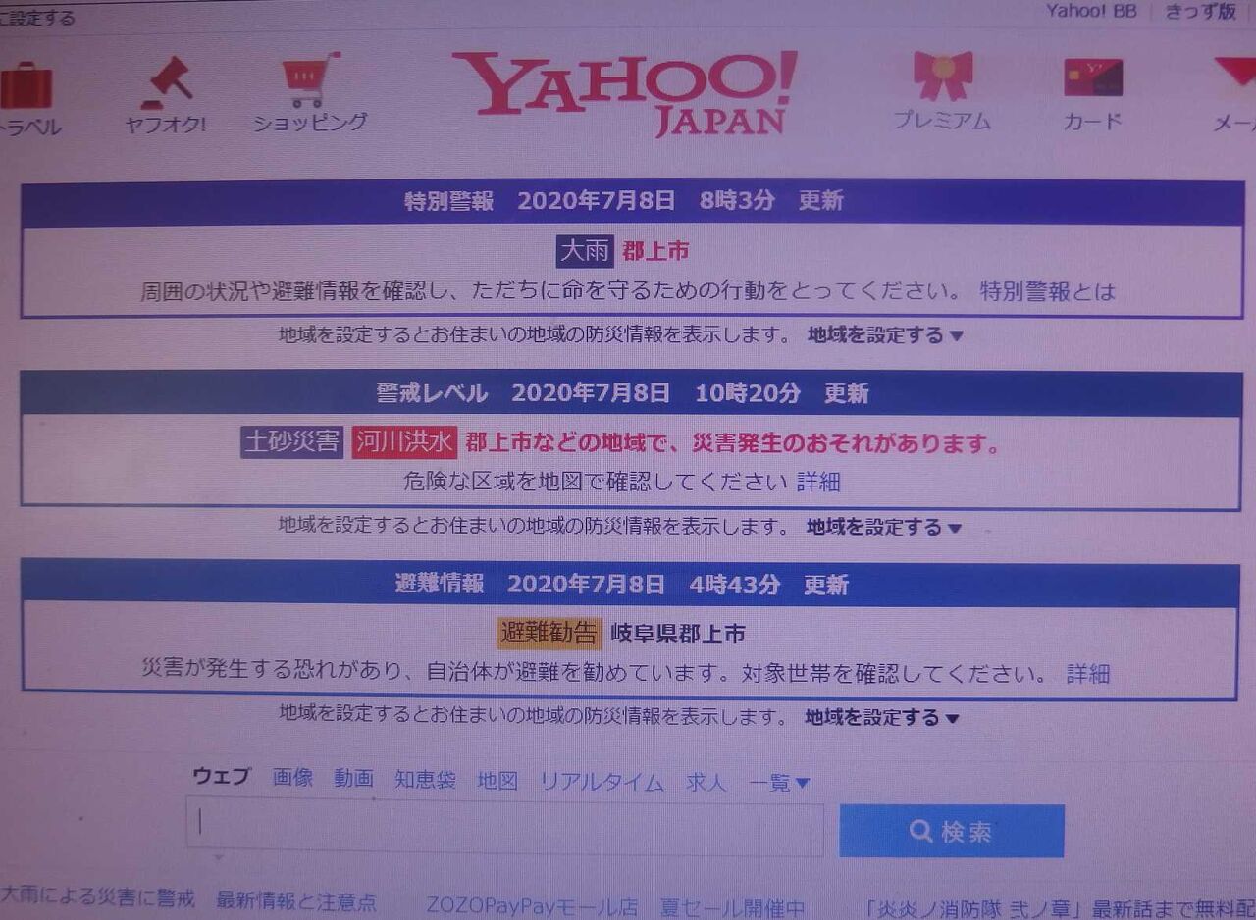Open ZOZOPayPayモール店 夏セール開催中 link
The width and height of the screenshot is (1256, 920).
[x=615, y=907]
